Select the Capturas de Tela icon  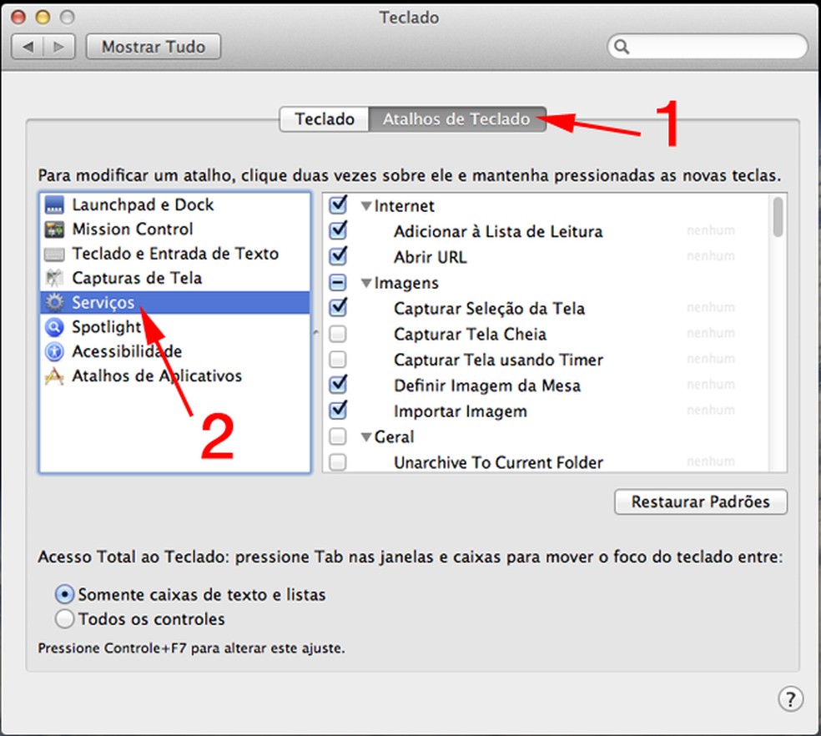(x=54, y=278)
